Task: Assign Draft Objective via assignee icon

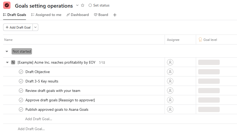Action: 170,72
